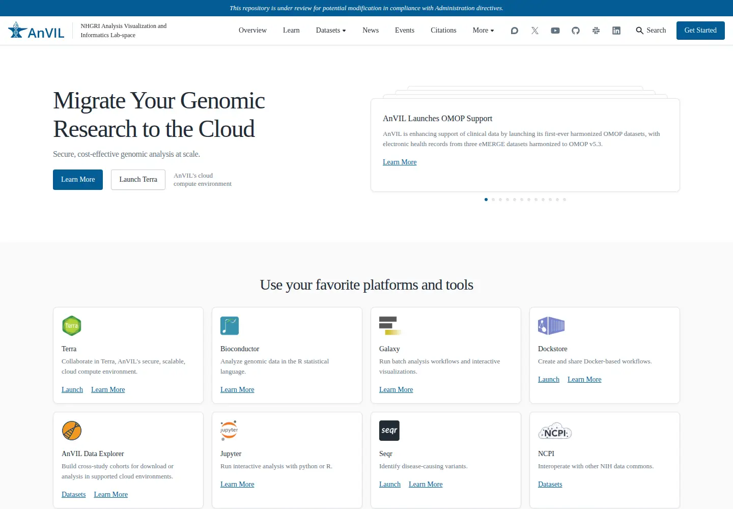Open the News nav item

click(371, 31)
